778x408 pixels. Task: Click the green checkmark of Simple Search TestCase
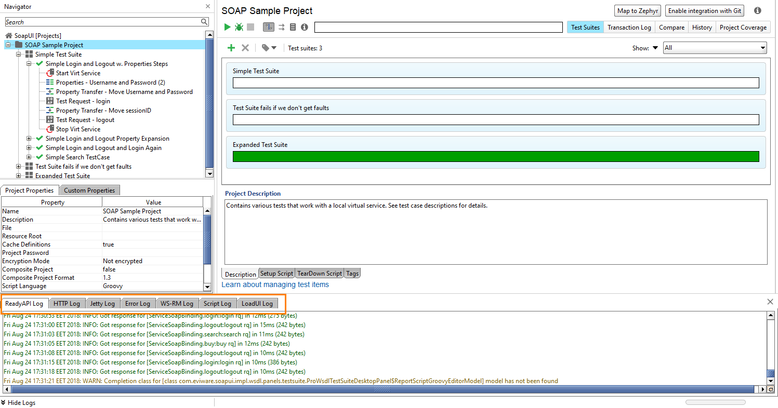[39, 157]
